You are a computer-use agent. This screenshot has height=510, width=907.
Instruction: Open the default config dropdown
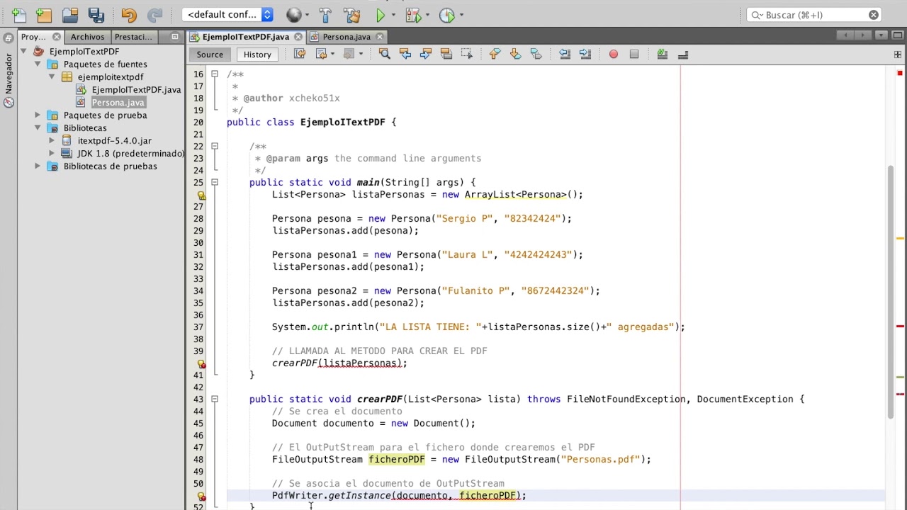click(x=228, y=14)
